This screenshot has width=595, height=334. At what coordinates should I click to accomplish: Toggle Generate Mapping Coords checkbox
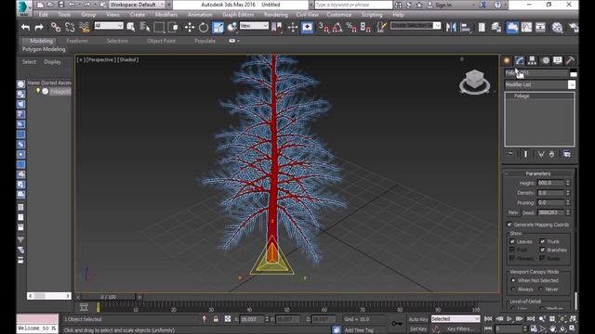coord(509,225)
